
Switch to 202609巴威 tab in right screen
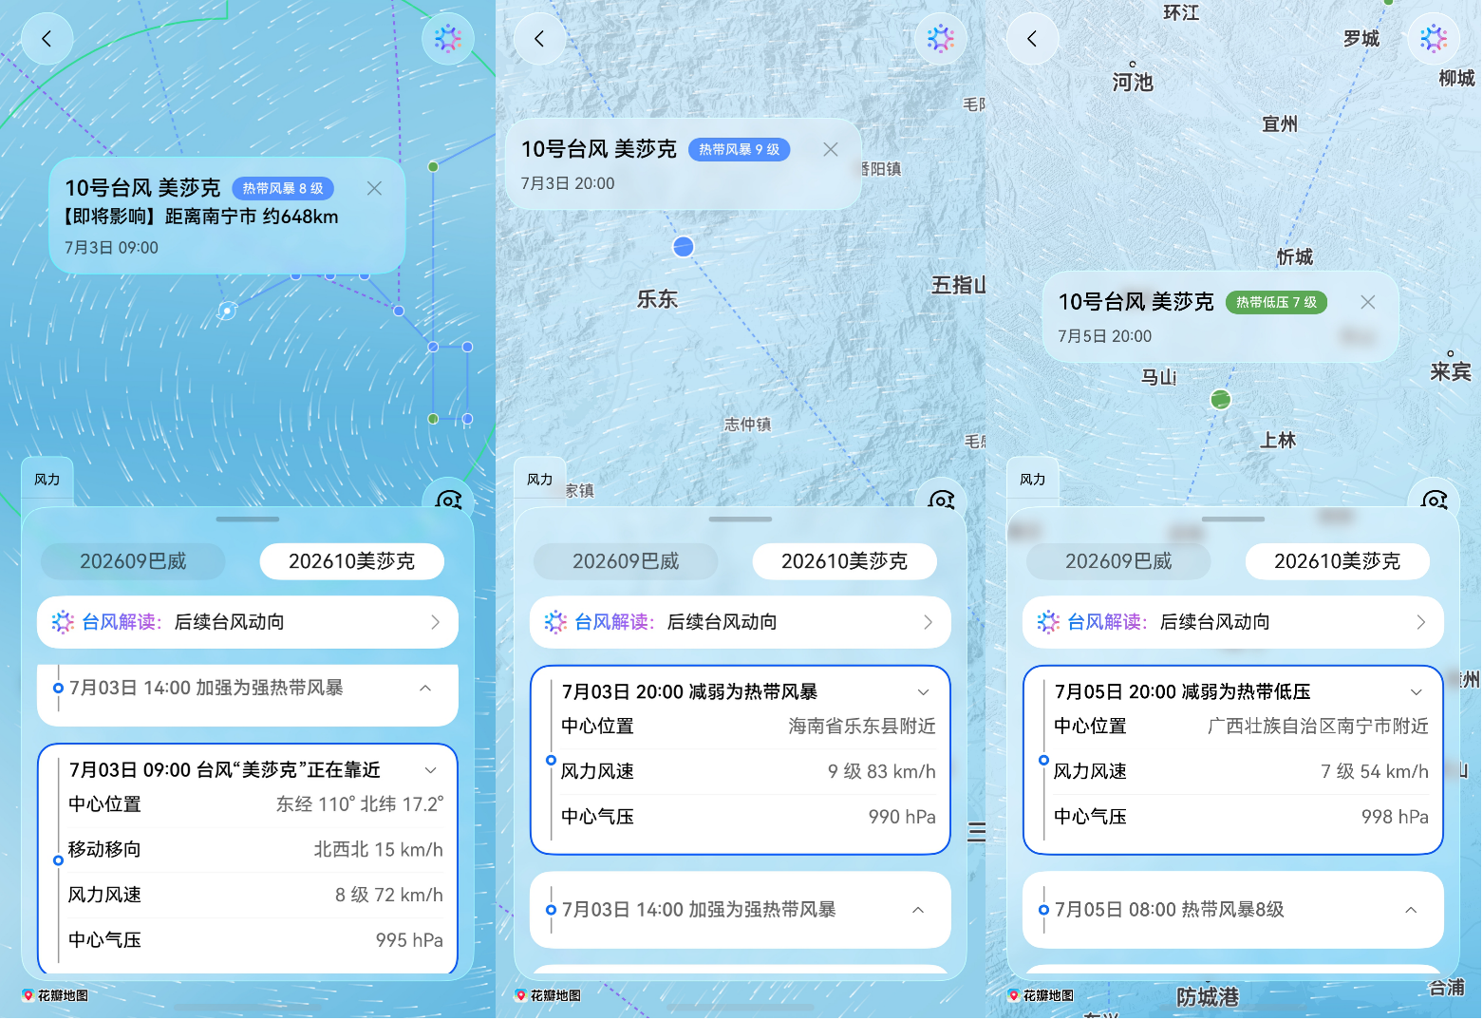coord(1118,561)
